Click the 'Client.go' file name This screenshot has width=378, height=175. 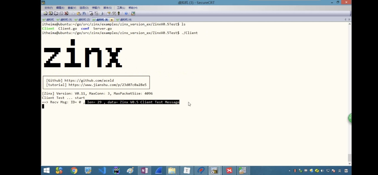coord(68,29)
